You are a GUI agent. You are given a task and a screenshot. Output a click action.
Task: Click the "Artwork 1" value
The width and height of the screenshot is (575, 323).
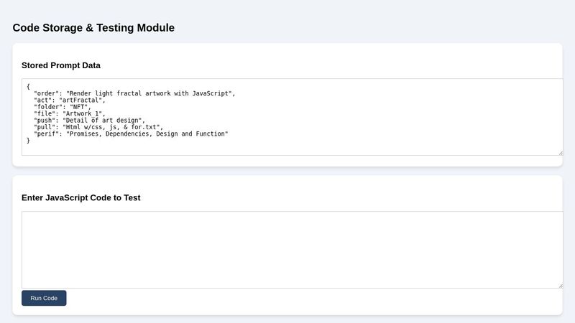click(83, 113)
